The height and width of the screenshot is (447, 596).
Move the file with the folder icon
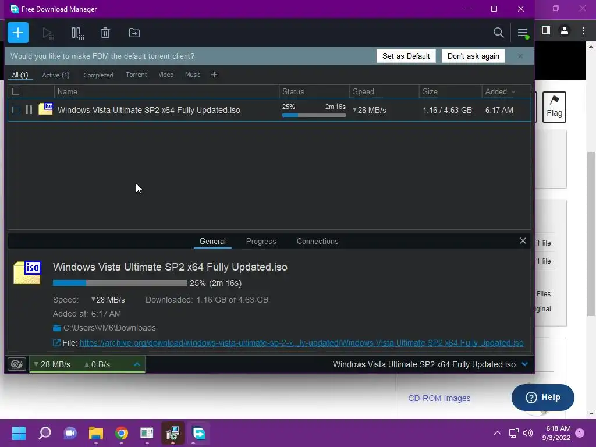(134, 33)
